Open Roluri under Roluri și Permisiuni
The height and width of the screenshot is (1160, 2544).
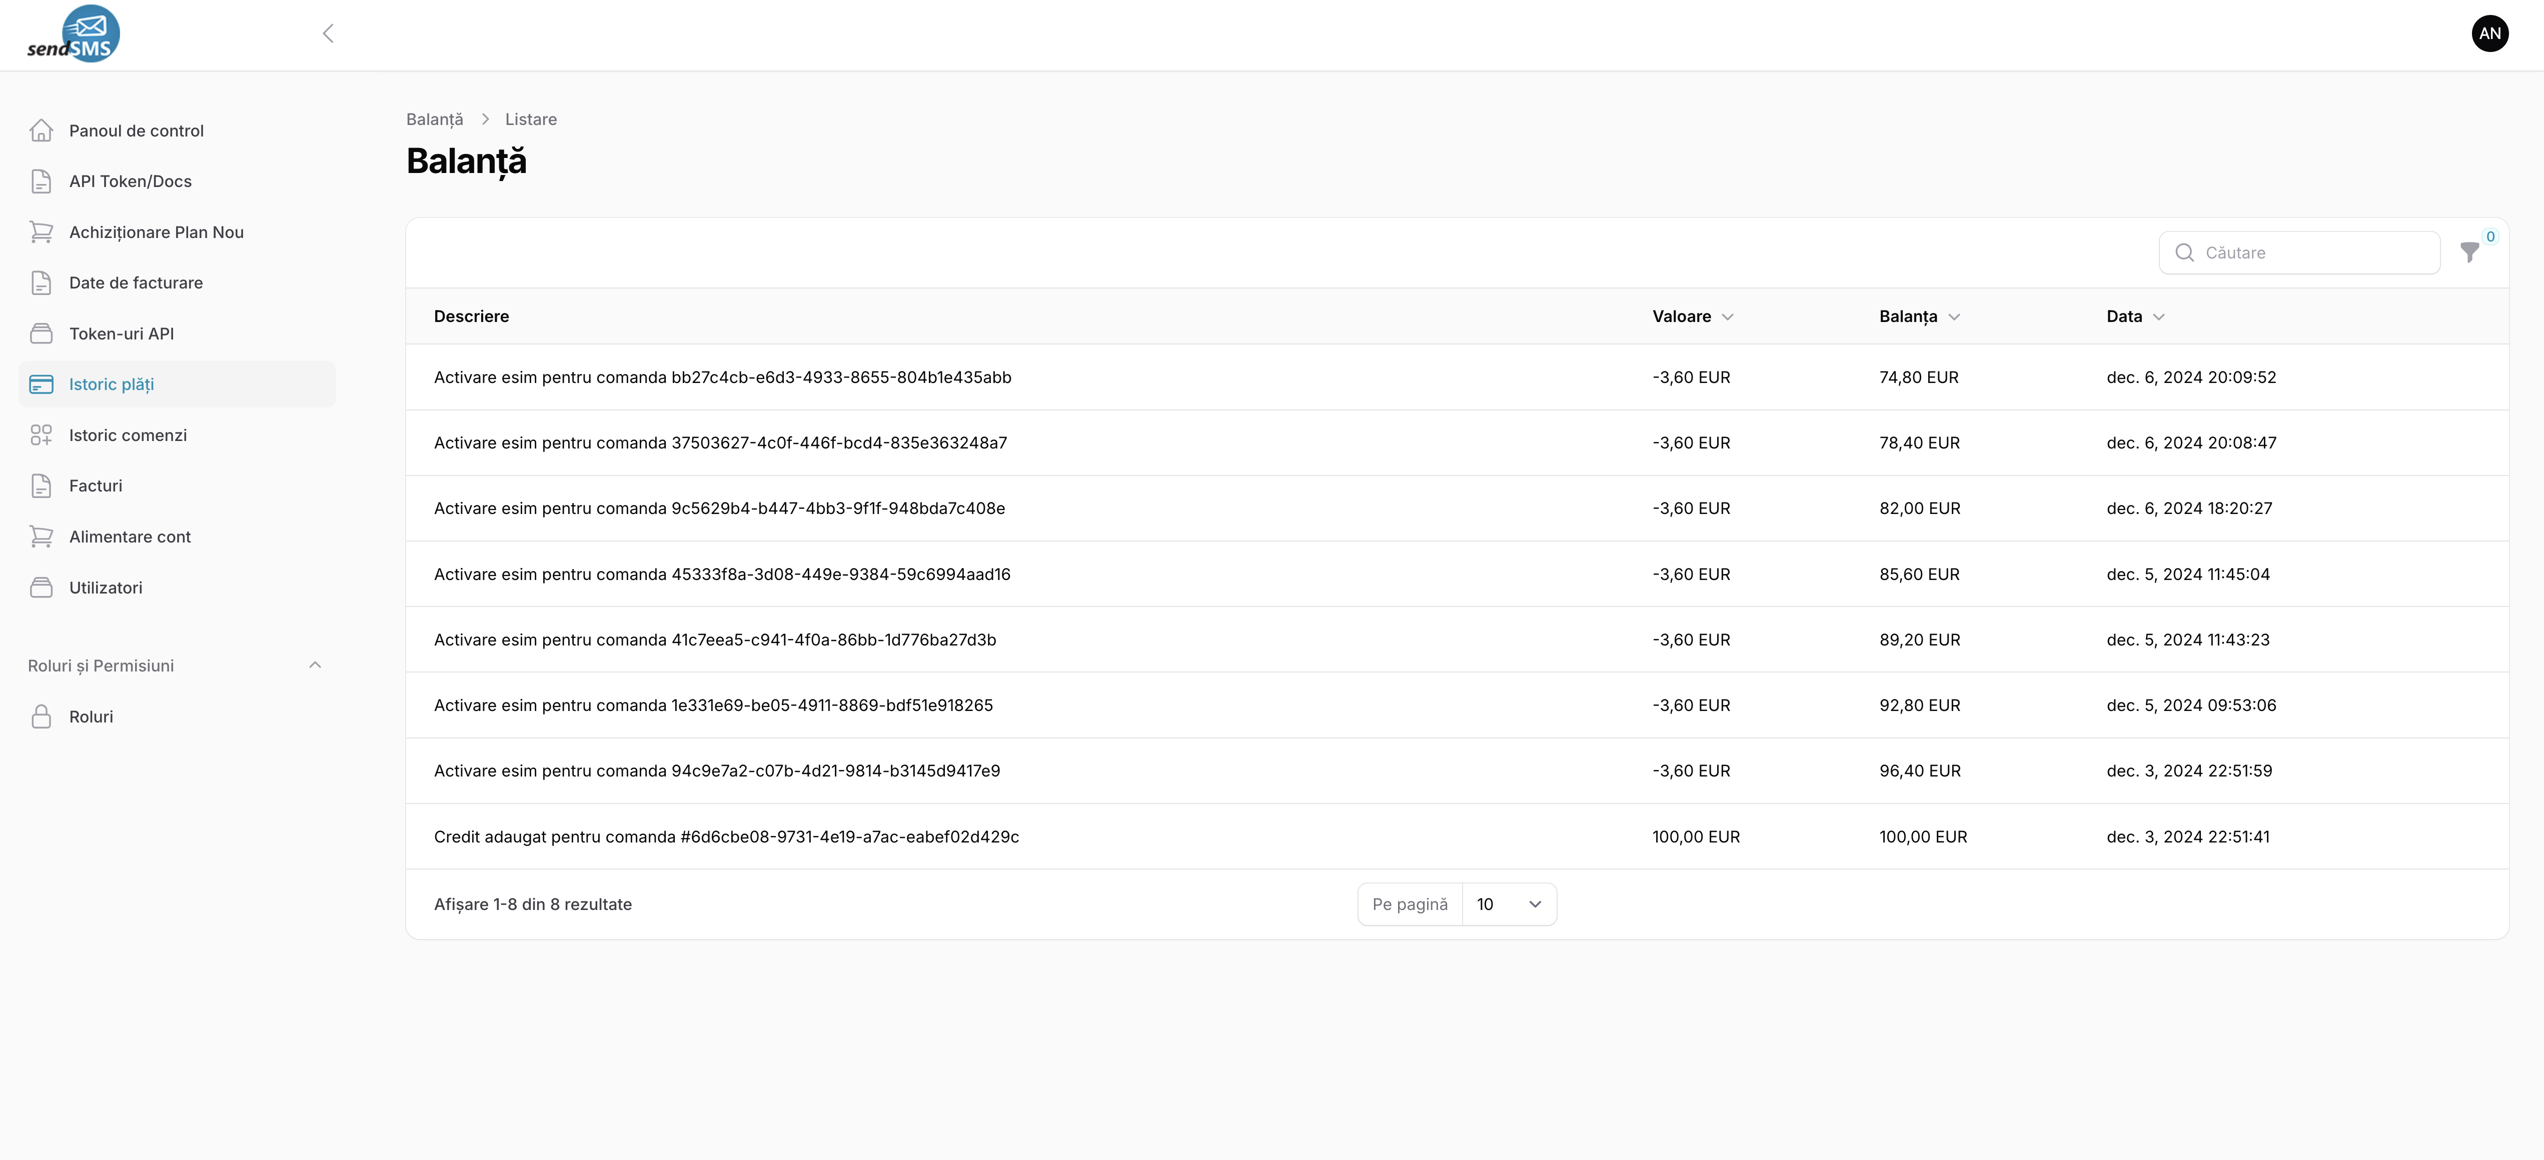tap(177, 716)
